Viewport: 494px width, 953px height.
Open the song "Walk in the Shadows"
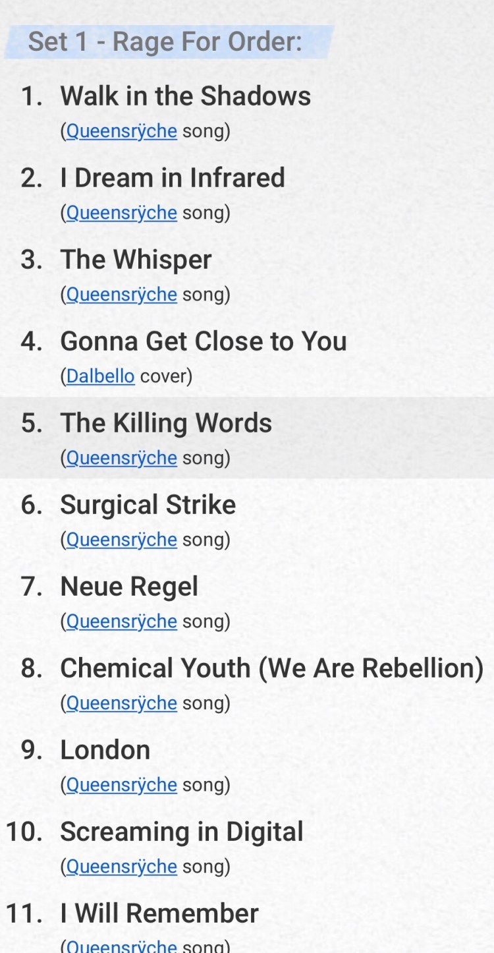pos(185,96)
